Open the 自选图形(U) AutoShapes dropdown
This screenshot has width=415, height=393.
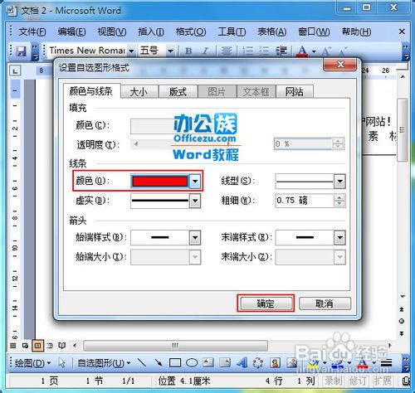(x=104, y=362)
